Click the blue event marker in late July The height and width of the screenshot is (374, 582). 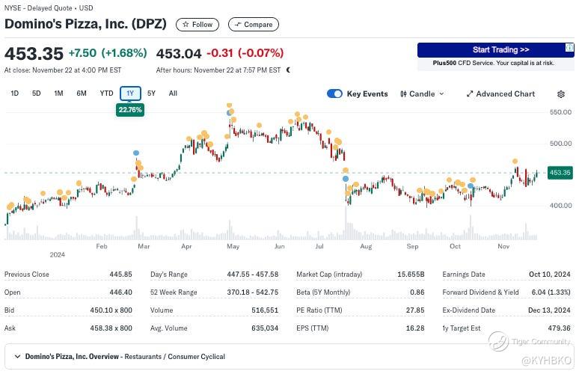pos(346,179)
